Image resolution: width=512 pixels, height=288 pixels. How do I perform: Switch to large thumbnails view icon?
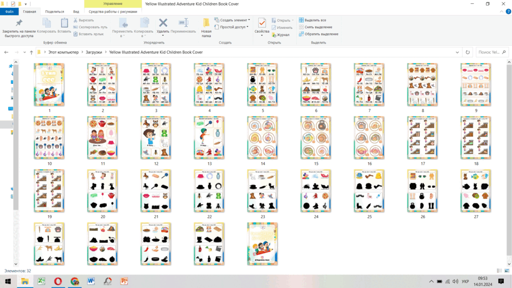(507, 271)
